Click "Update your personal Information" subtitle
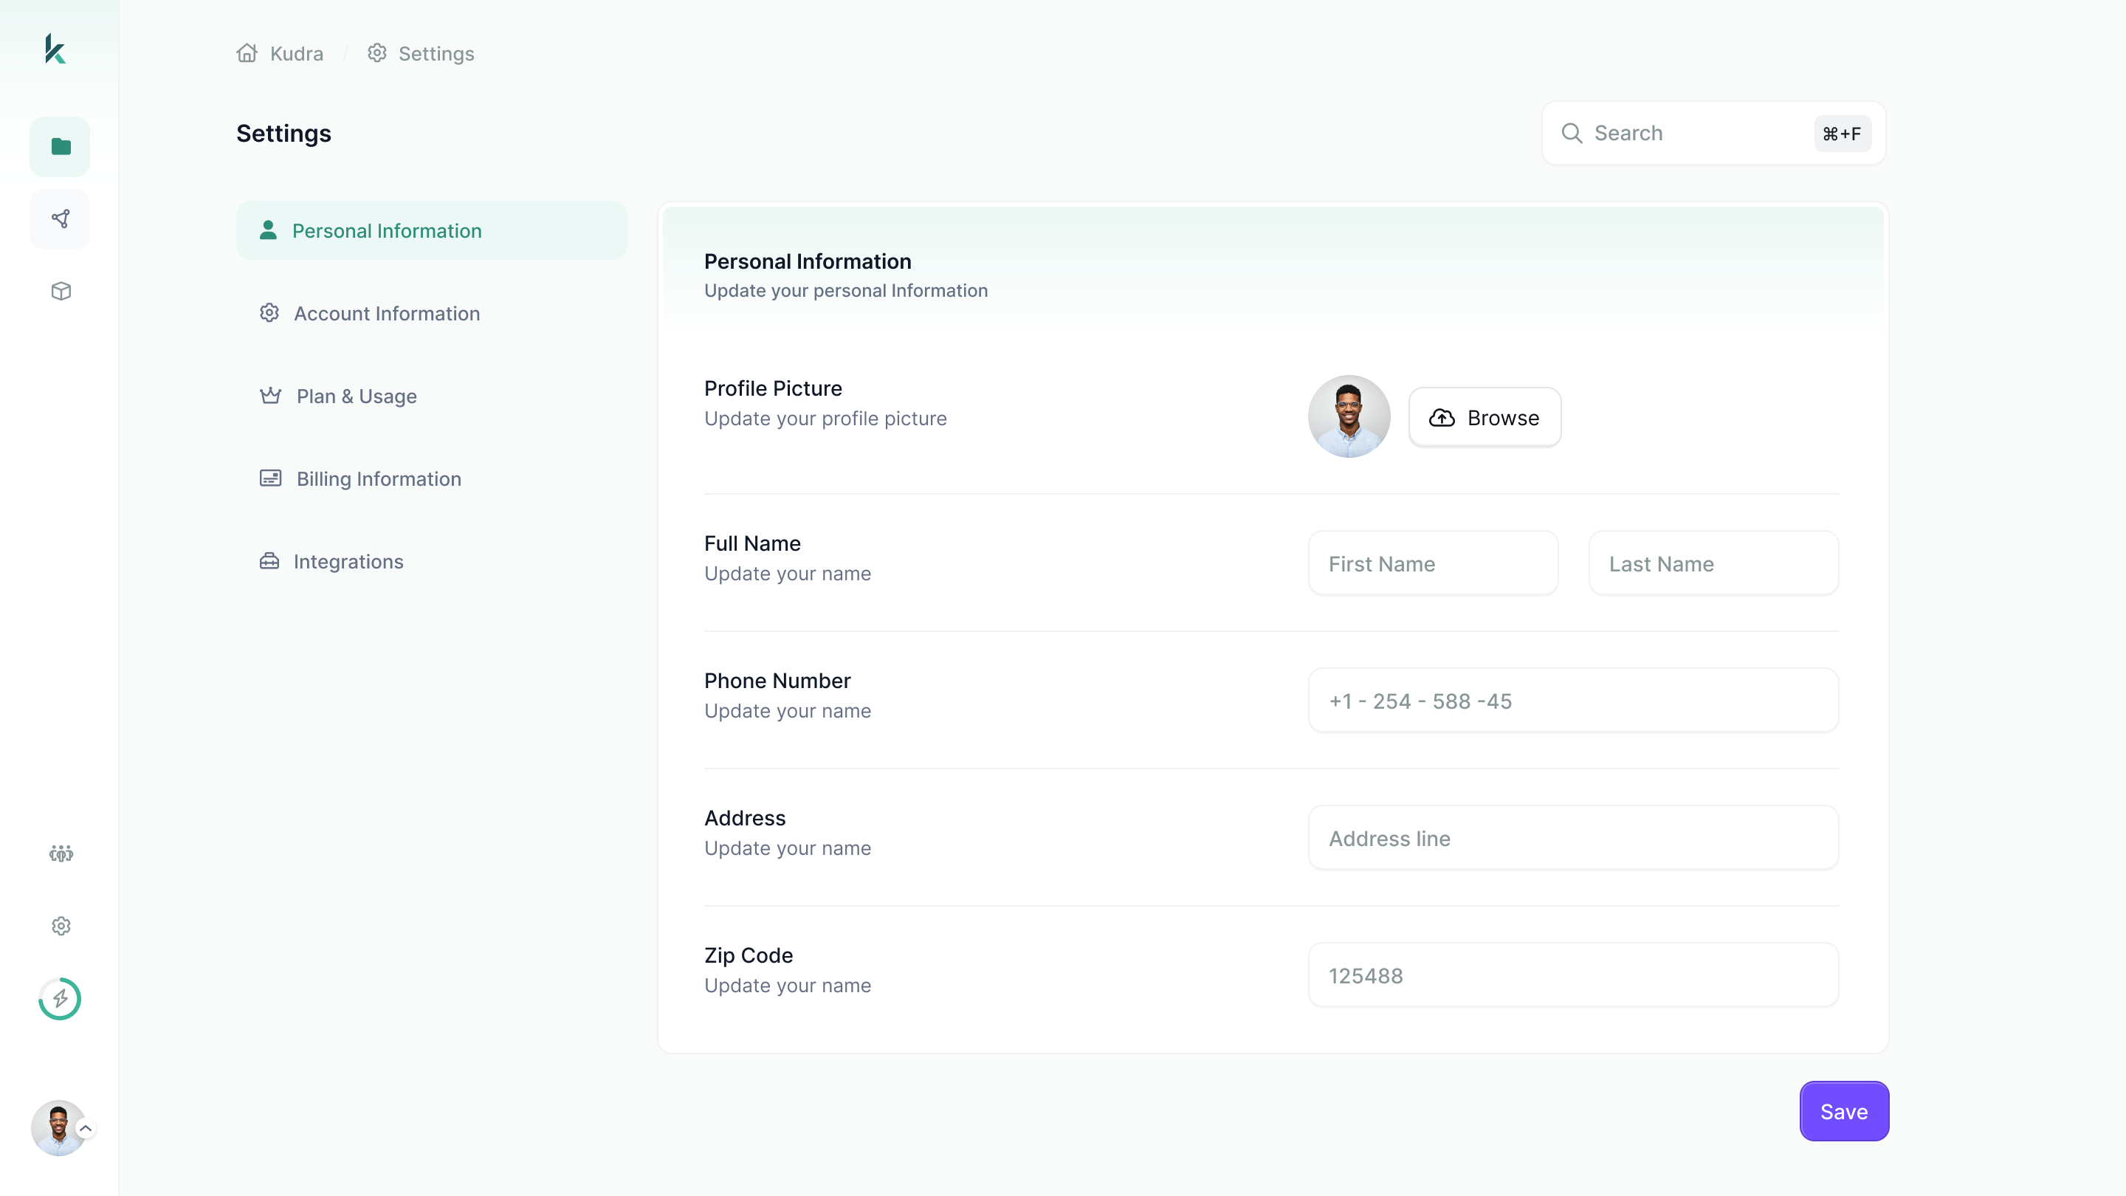 coord(845,291)
